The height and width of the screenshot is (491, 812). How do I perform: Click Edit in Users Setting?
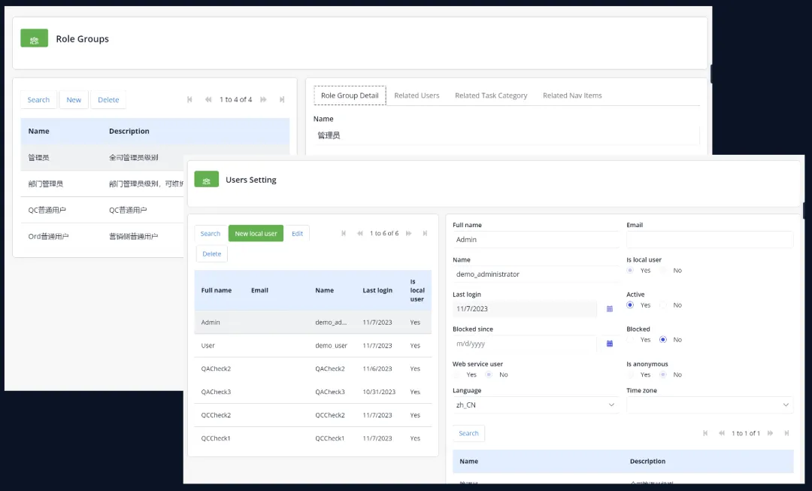pyautogui.click(x=297, y=234)
